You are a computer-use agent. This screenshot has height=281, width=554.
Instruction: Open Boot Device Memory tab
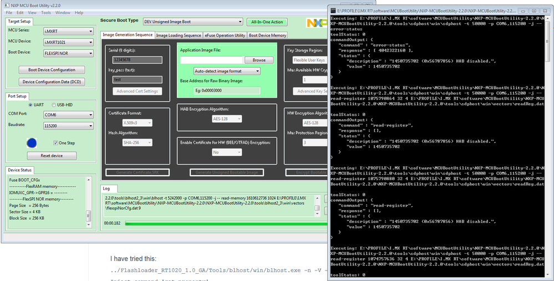click(267, 35)
